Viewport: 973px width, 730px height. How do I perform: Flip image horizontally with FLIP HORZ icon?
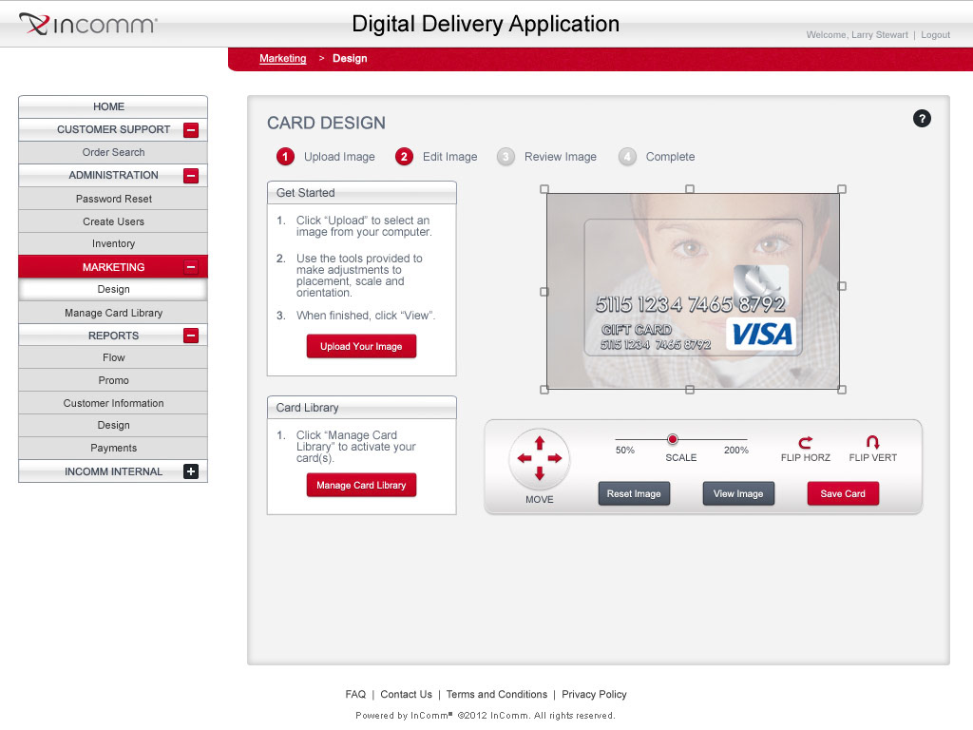(805, 442)
